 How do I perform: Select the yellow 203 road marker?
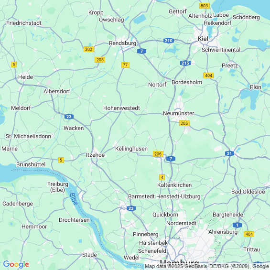100,60
